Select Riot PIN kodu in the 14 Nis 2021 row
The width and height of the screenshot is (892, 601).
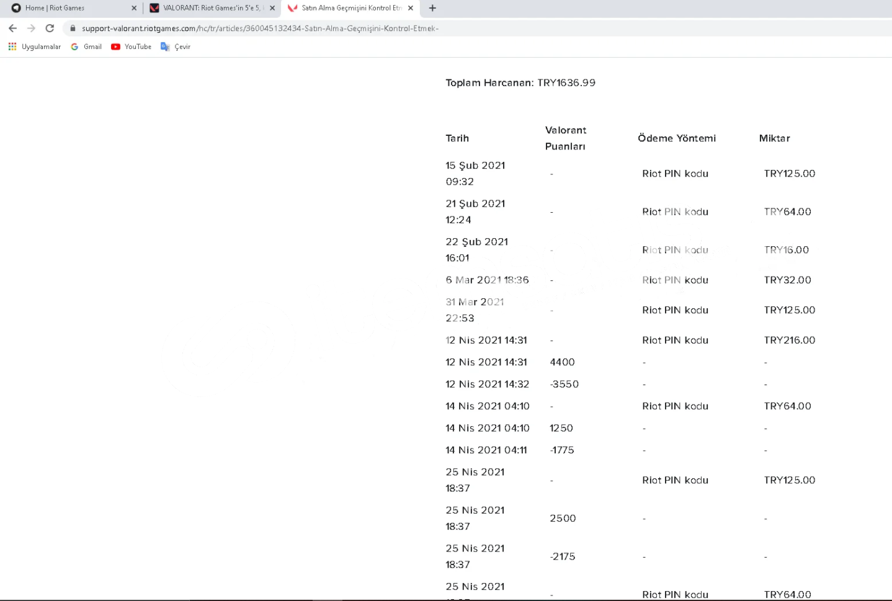coord(676,406)
